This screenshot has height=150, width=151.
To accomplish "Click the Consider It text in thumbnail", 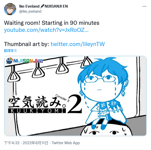I will [x=63, y=98].
